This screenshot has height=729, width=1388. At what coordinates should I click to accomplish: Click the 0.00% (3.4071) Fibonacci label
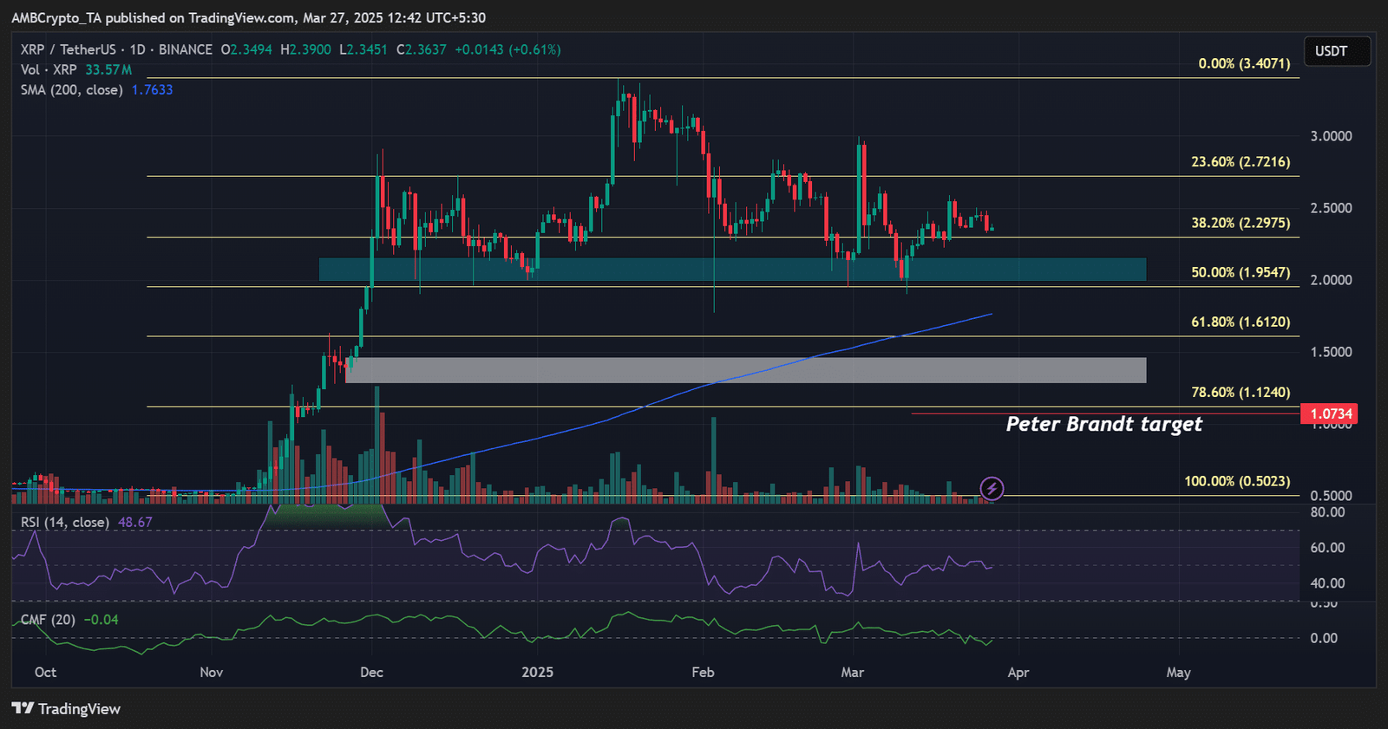click(1244, 63)
